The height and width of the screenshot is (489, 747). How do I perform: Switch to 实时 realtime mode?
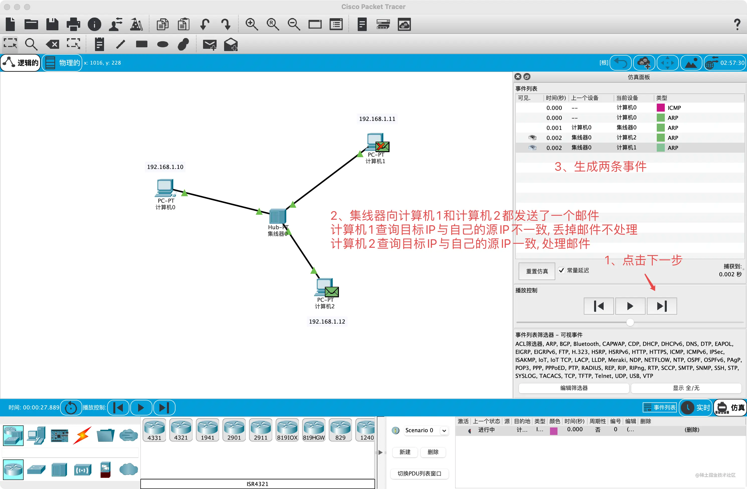pos(696,408)
